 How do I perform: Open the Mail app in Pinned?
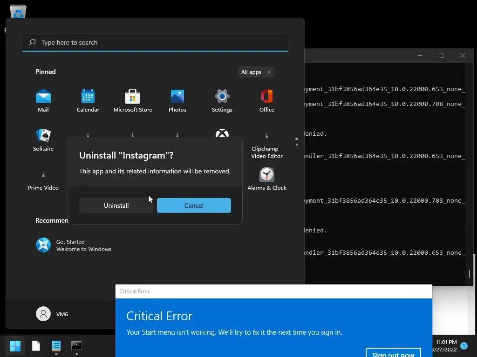tap(43, 100)
